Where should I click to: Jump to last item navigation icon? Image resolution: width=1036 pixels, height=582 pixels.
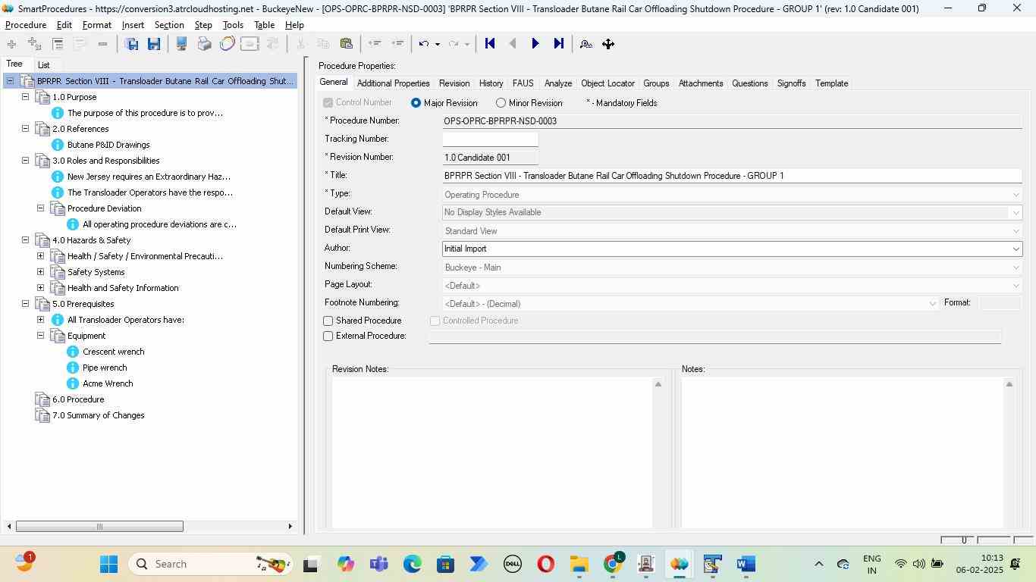pos(559,44)
